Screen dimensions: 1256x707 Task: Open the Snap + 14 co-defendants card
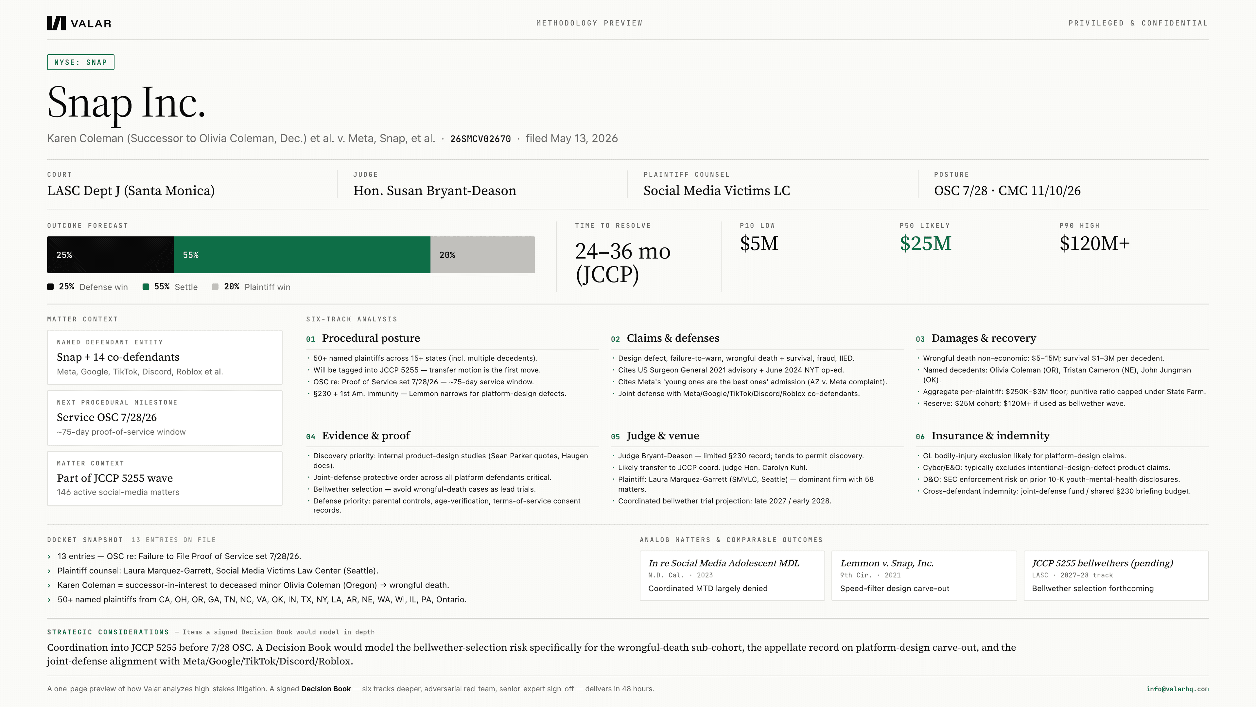[x=165, y=357]
